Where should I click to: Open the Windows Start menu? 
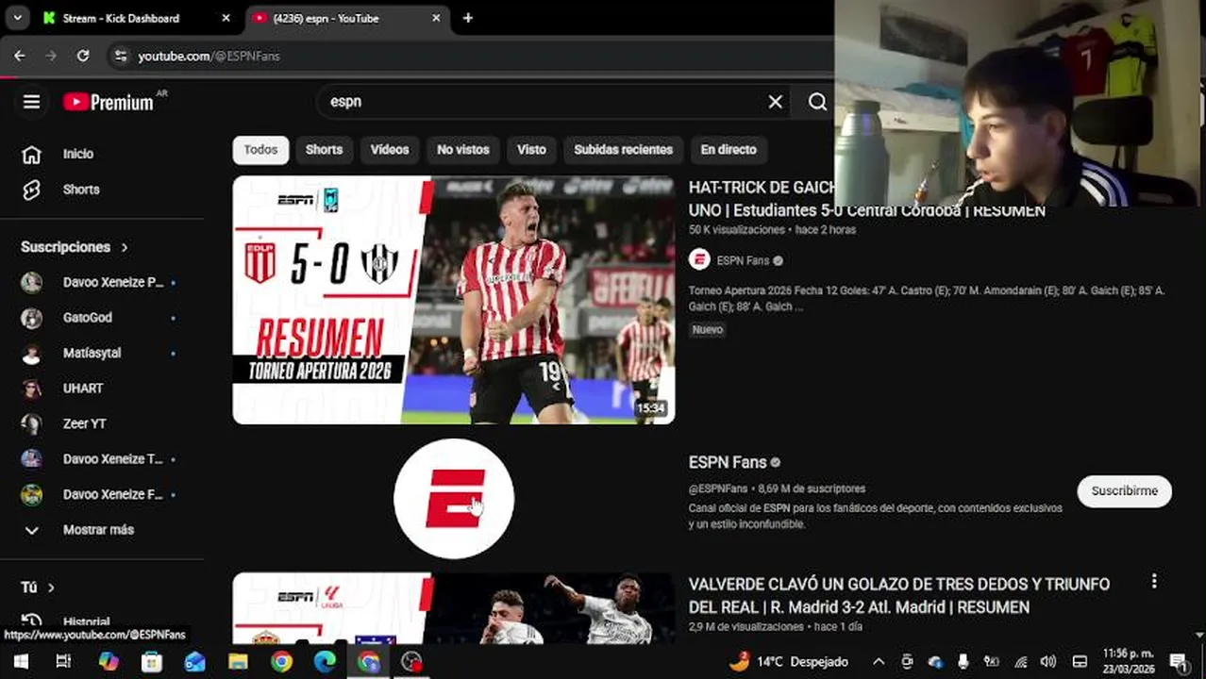(x=21, y=662)
